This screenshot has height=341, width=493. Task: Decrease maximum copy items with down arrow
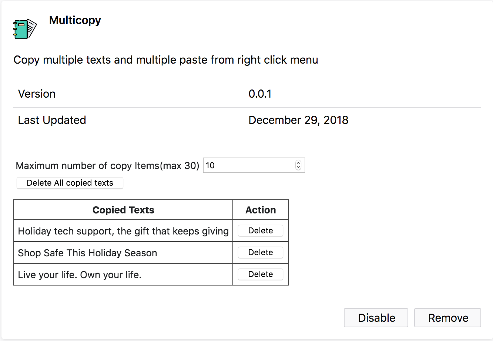(x=298, y=168)
